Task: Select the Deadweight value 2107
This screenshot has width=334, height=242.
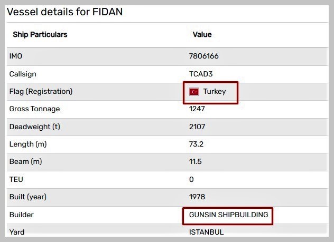Action: (197, 127)
